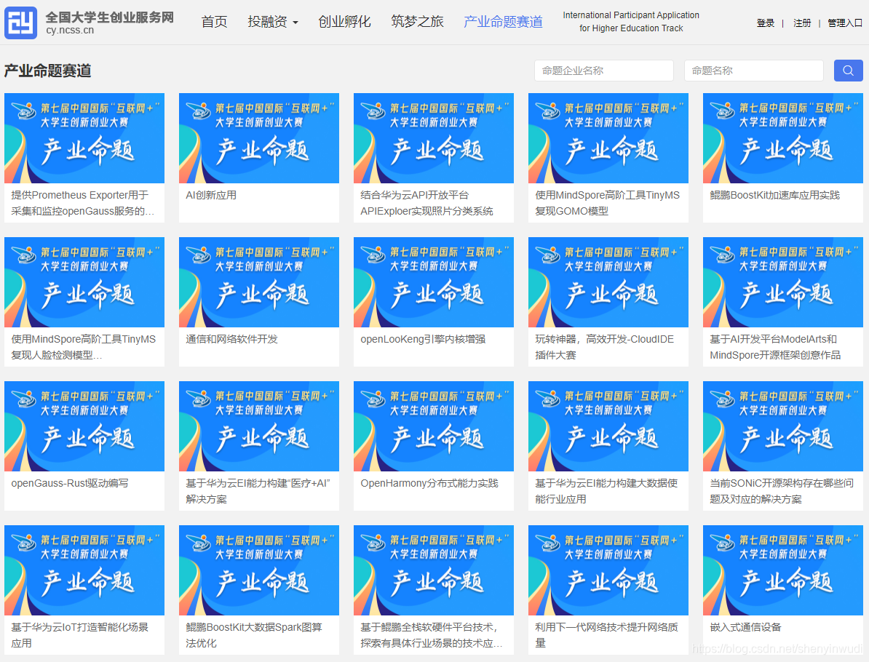The width and height of the screenshot is (869, 662).
Task: Click the 全国大学生创业服务网 site title
Action: (x=110, y=17)
